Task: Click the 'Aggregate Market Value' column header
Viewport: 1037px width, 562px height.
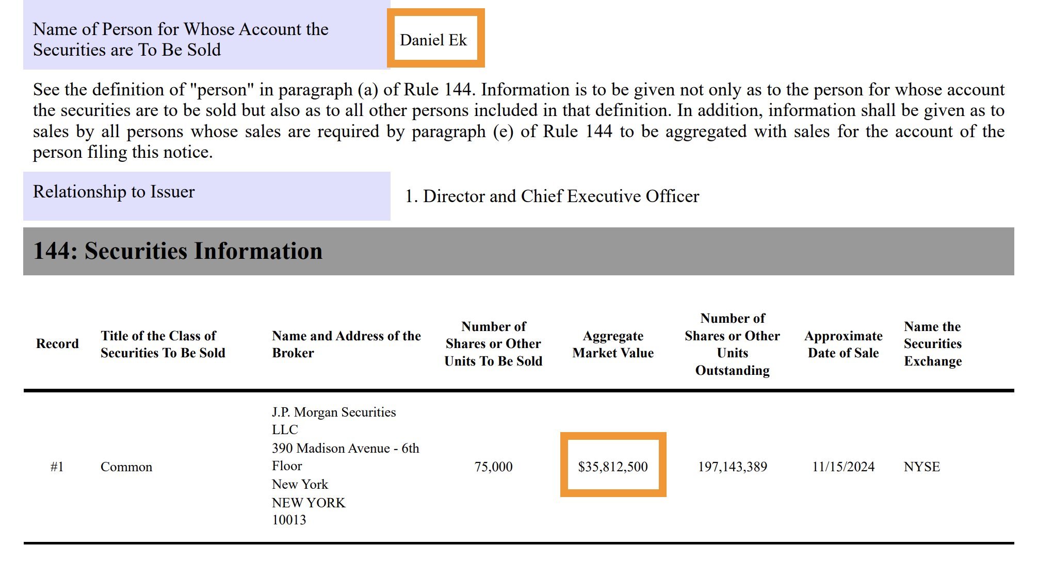Action: coord(613,344)
